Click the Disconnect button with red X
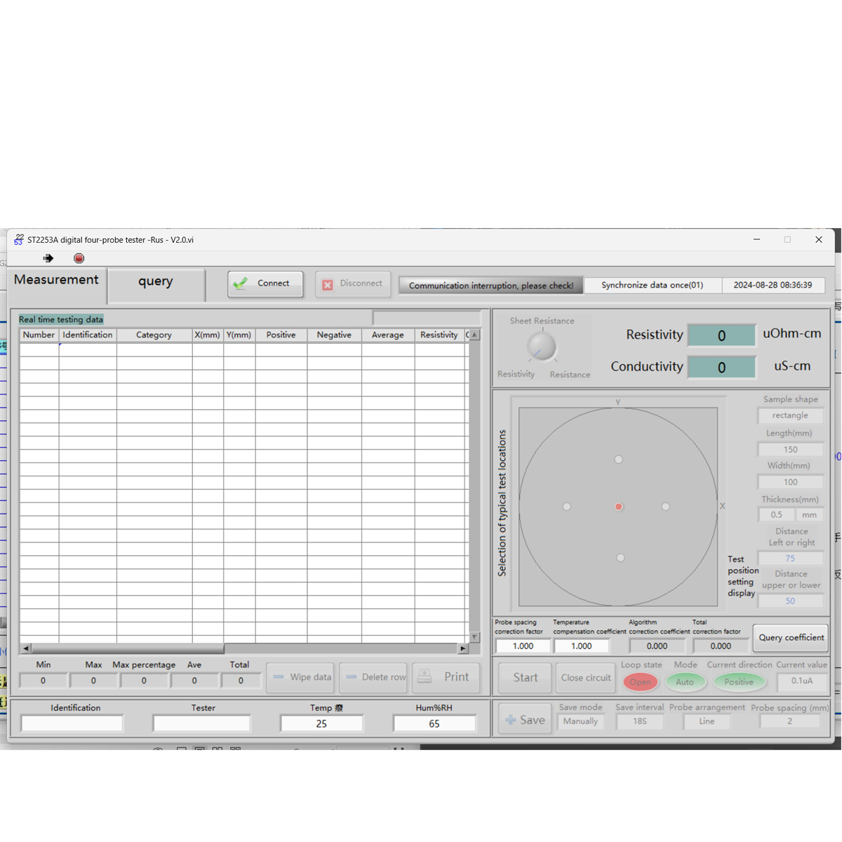Screen dimensions: 842x842 [353, 283]
